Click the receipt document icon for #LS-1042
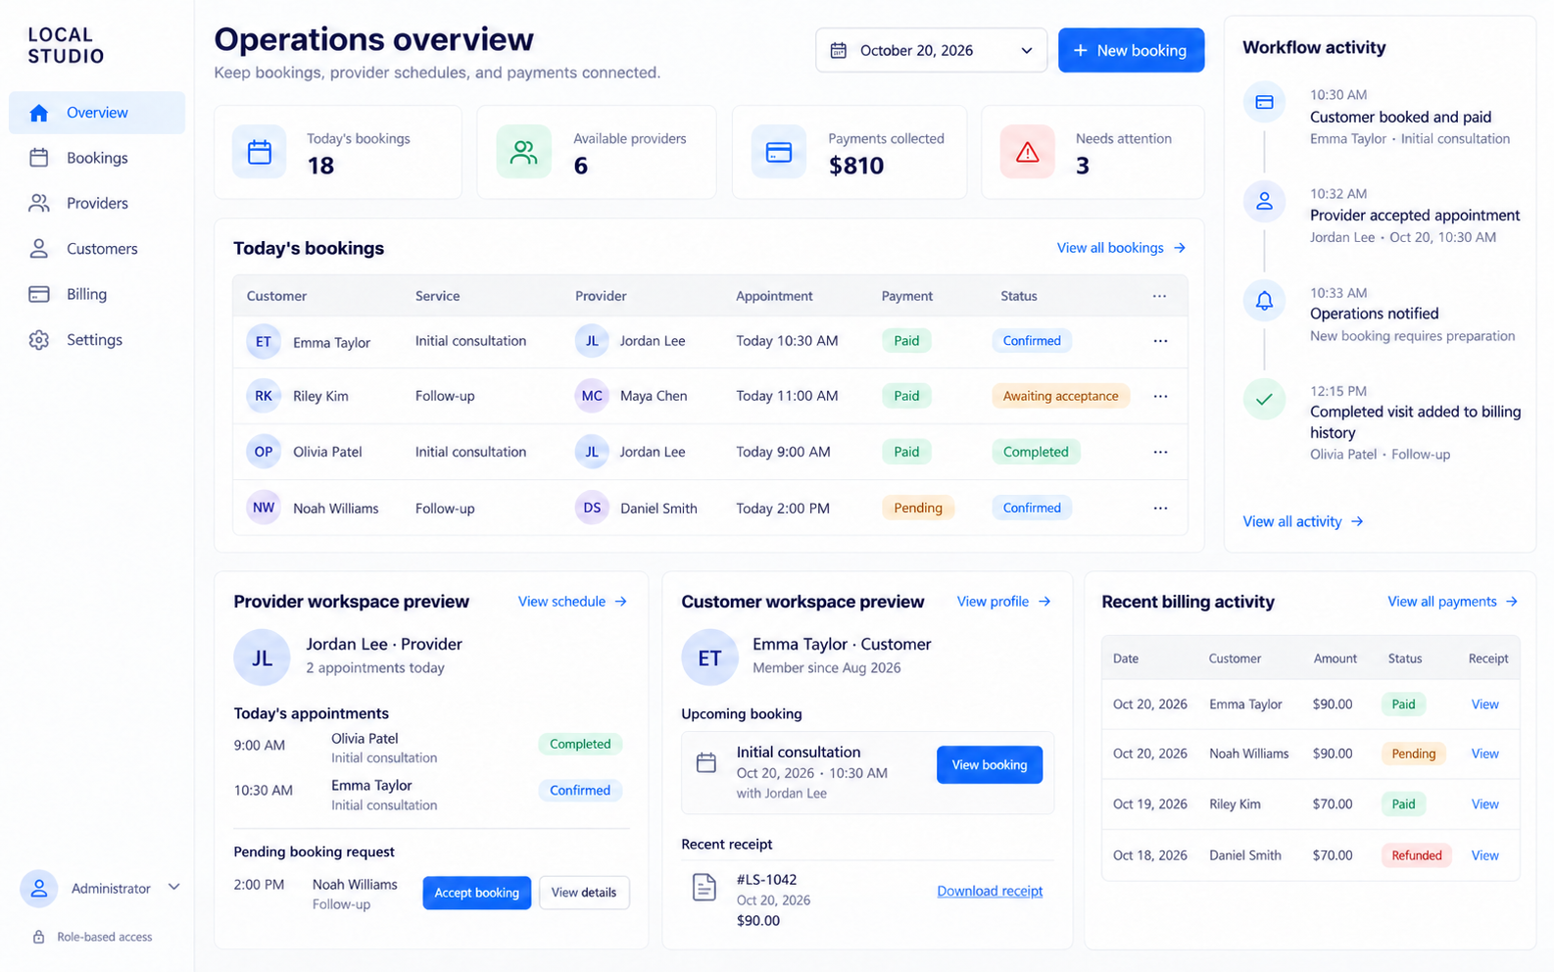Image resolution: width=1554 pixels, height=972 pixels. (x=704, y=888)
